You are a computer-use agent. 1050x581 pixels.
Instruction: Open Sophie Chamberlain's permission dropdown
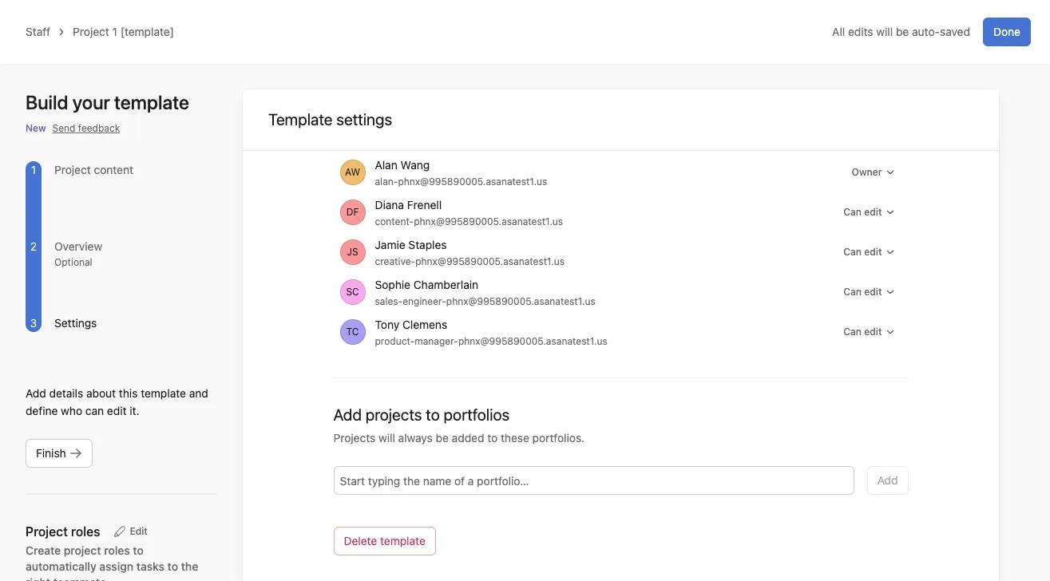(x=869, y=292)
